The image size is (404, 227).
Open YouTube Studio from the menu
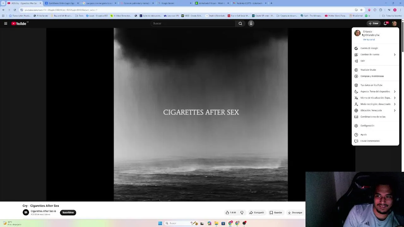[x=375, y=70]
